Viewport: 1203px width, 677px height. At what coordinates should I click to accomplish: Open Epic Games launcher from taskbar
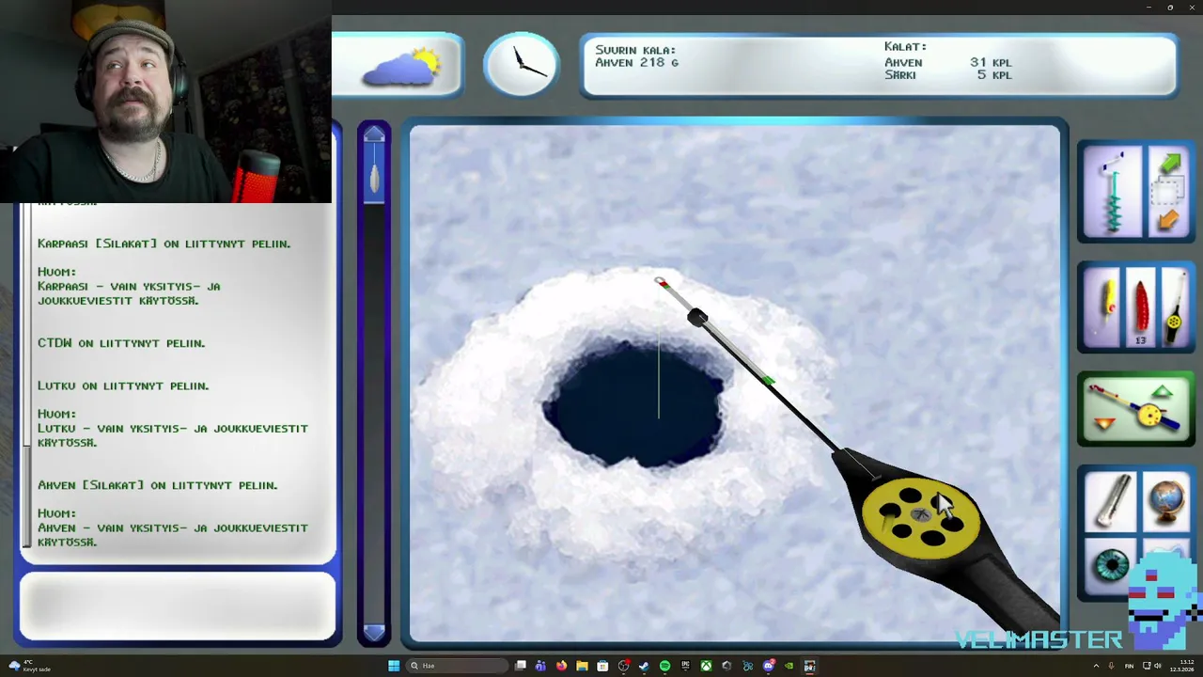click(x=685, y=666)
